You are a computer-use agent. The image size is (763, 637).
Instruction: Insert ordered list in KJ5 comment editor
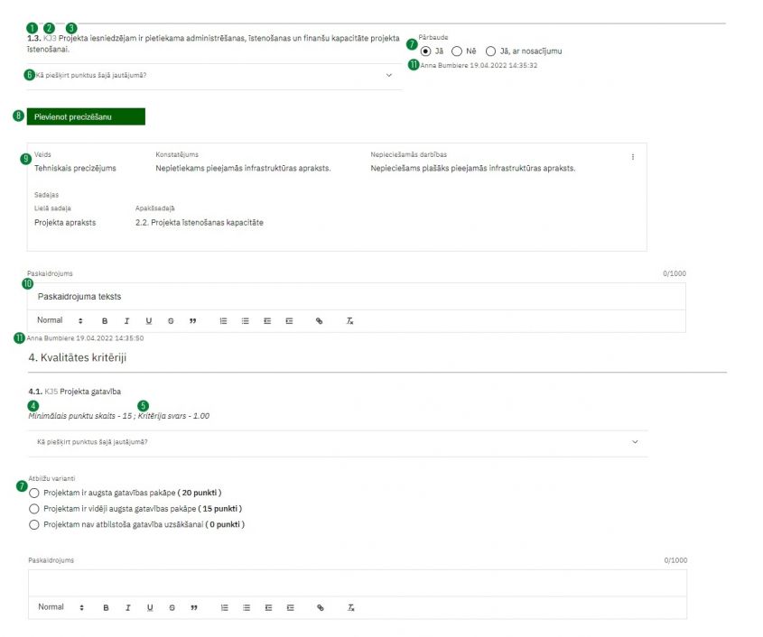[x=224, y=608]
